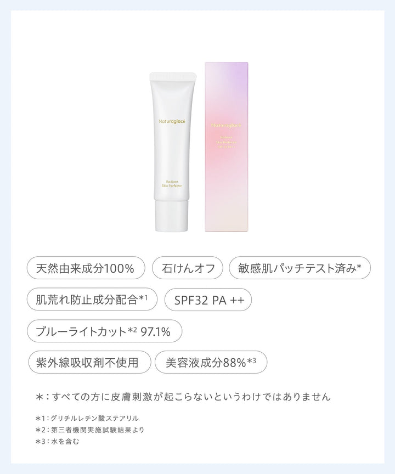Viewport: 395px width, 474px height.
Task: Click the skin irritation disclaimer note
Action: (183, 397)
